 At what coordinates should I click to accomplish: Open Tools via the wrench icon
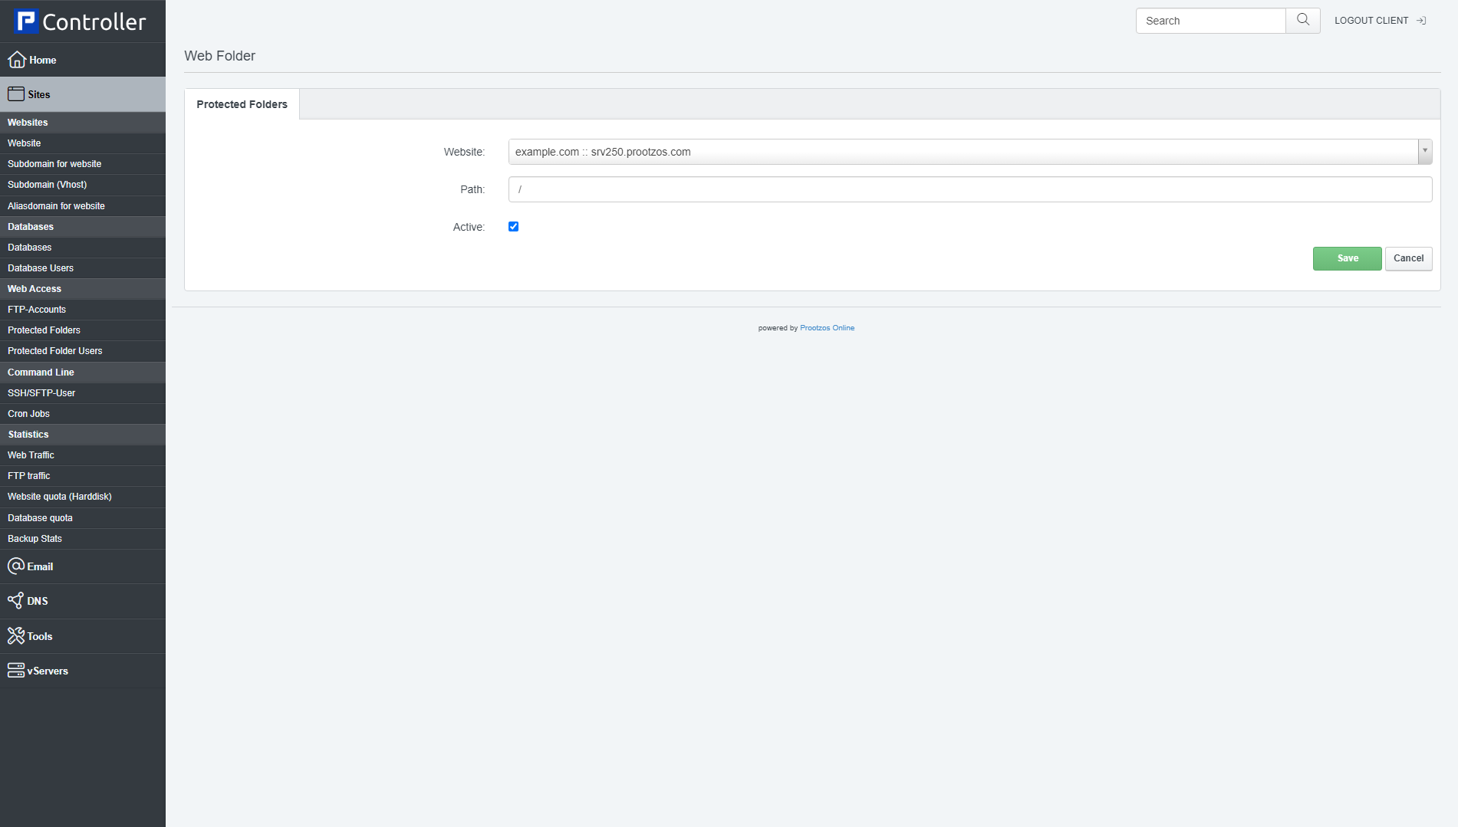pyautogui.click(x=16, y=636)
